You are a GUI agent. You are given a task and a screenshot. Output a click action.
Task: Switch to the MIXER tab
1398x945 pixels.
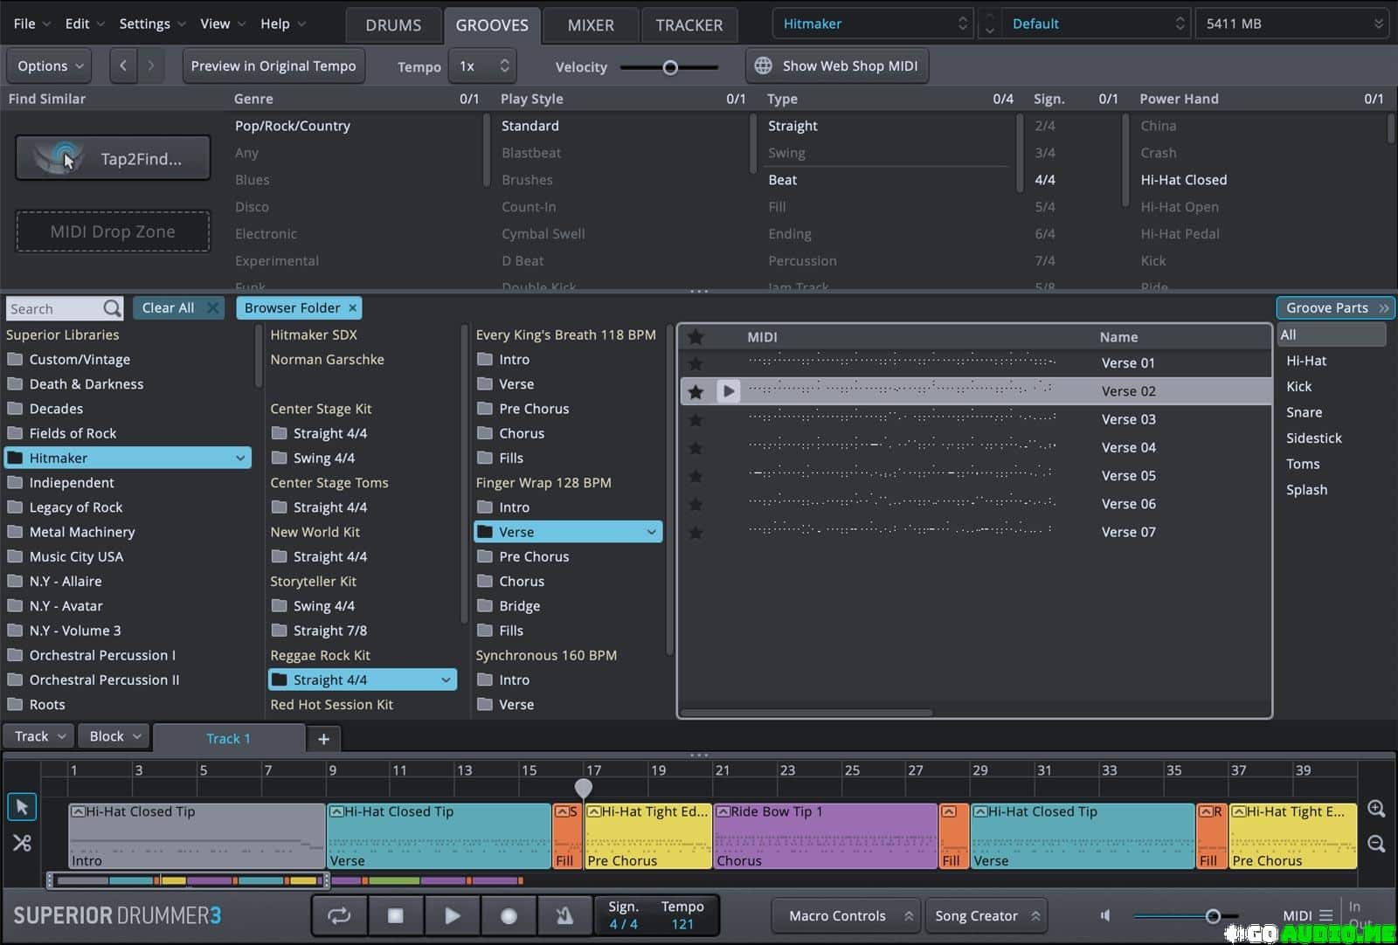click(x=591, y=25)
